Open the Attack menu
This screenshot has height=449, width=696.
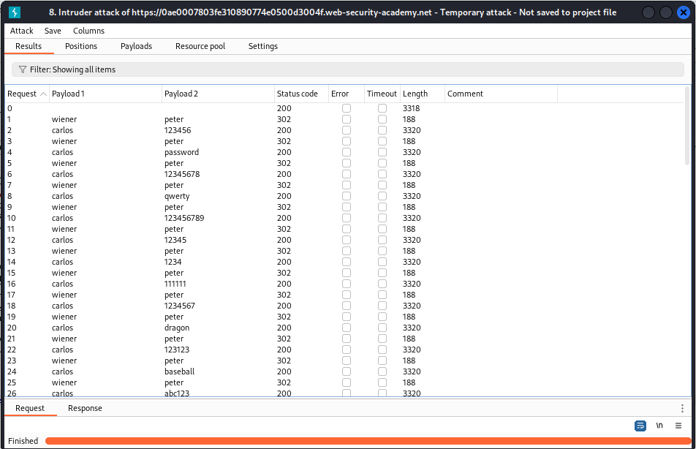[22, 31]
